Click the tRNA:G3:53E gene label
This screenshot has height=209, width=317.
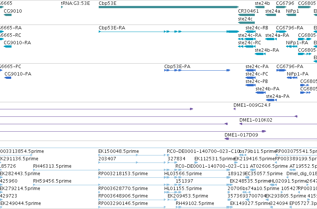click(x=75, y=3)
